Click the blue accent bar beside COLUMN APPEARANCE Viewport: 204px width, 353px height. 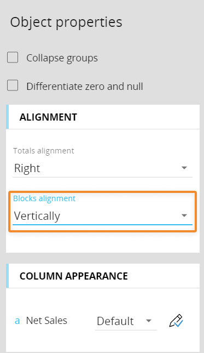click(x=8, y=276)
